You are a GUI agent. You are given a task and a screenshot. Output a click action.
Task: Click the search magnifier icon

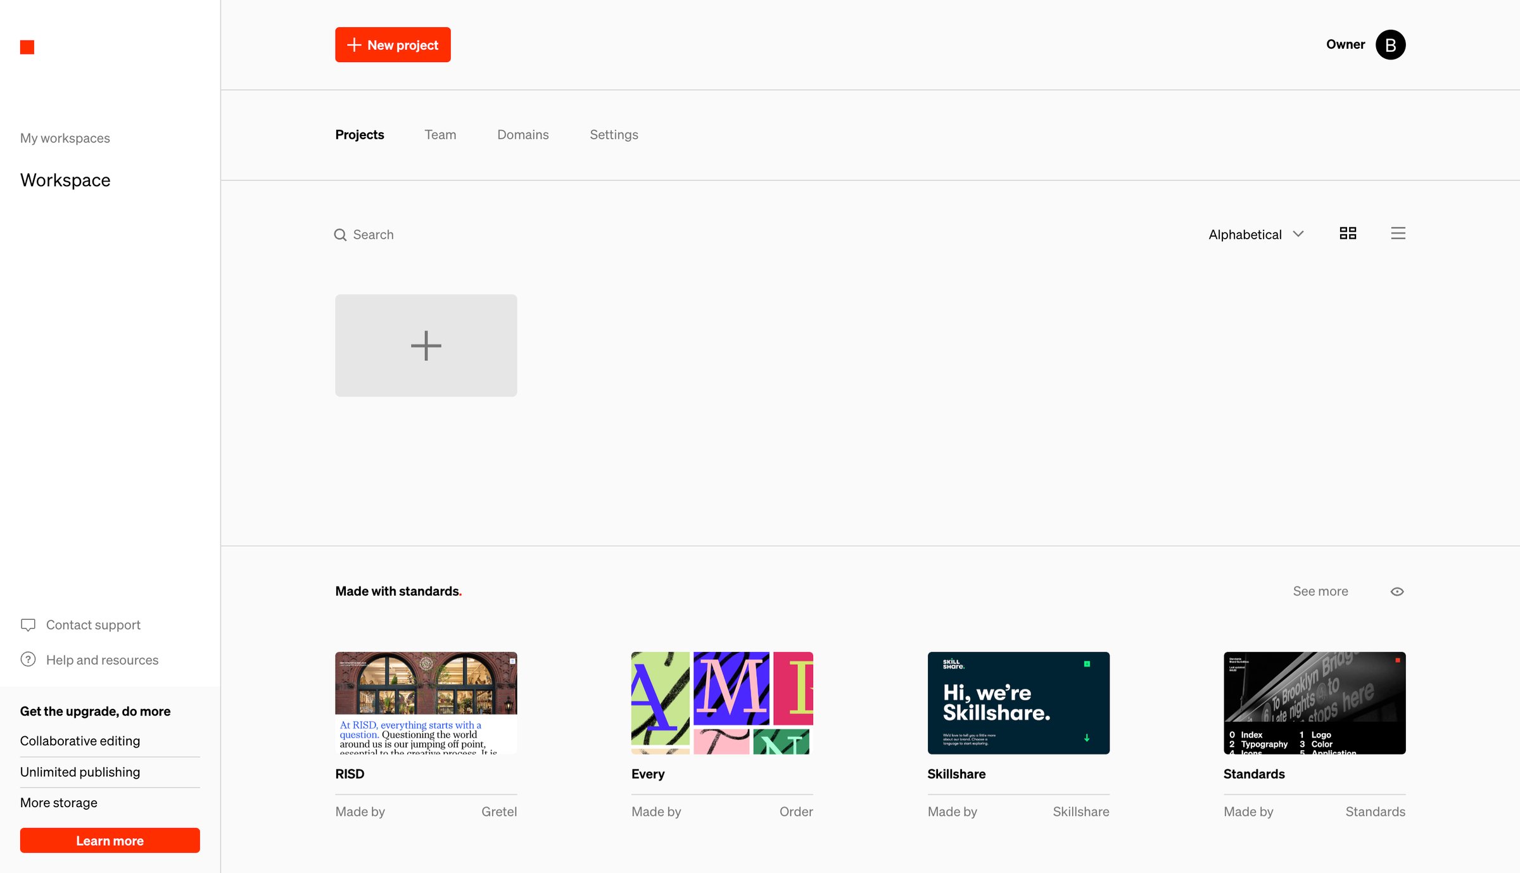pyautogui.click(x=340, y=235)
